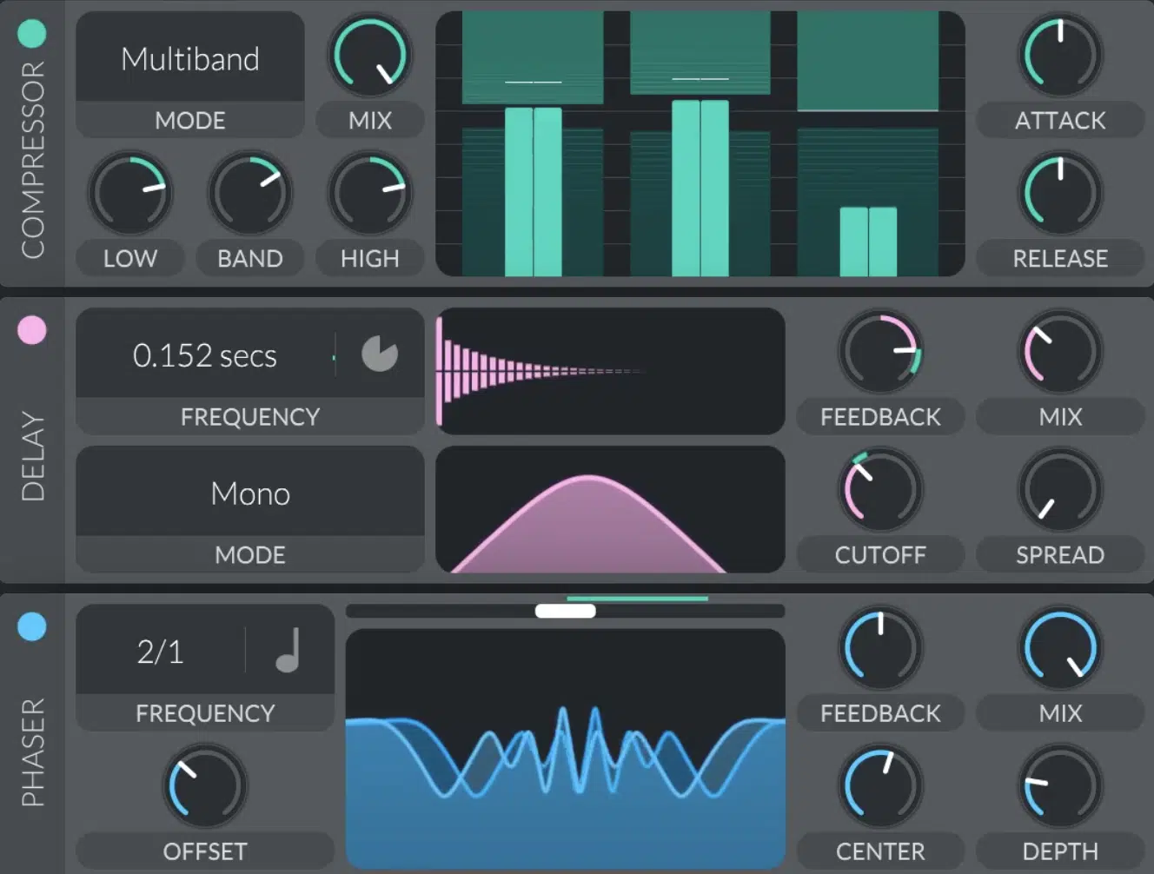
Task: Click the Compressor ATTACK knob
Action: [x=1060, y=56]
